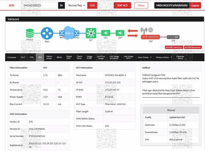Screen dimensions: 205x151
Task: Select the Upstream value 0.32Gbps (3.2%)
Action: coord(177,125)
